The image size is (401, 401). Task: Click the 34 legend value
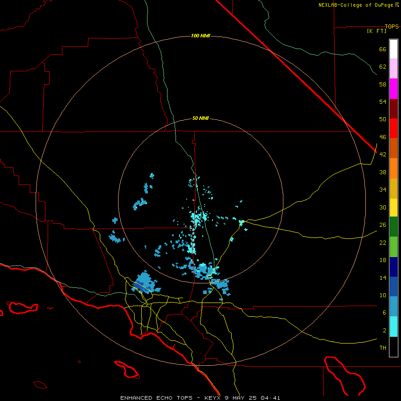click(383, 190)
